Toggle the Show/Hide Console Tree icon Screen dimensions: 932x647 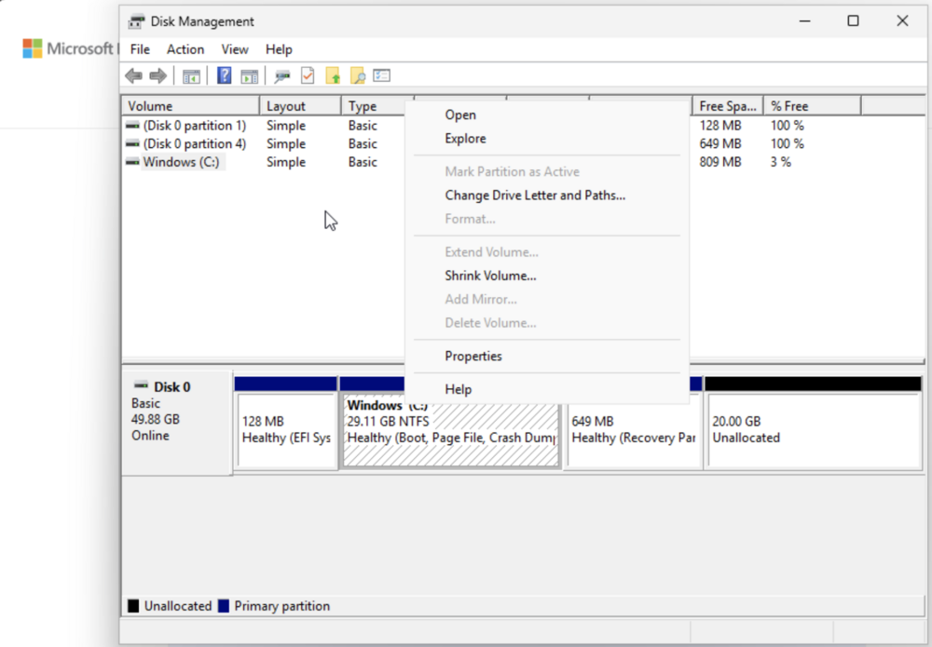tap(191, 76)
